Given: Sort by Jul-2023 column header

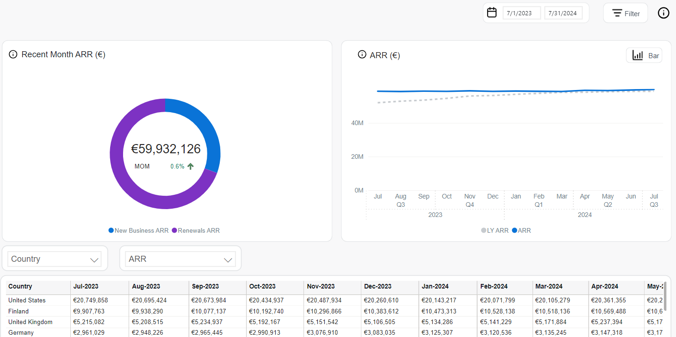Looking at the screenshot, I should [x=99, y=286].
